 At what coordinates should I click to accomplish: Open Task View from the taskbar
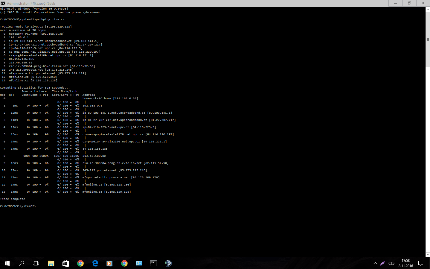pyautogui.click(x=36, y=263)
